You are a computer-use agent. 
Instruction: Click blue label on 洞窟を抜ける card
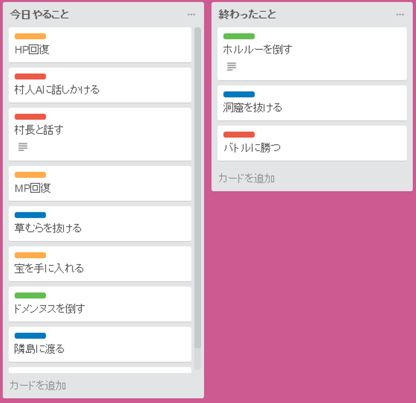[x=239, y=94]
